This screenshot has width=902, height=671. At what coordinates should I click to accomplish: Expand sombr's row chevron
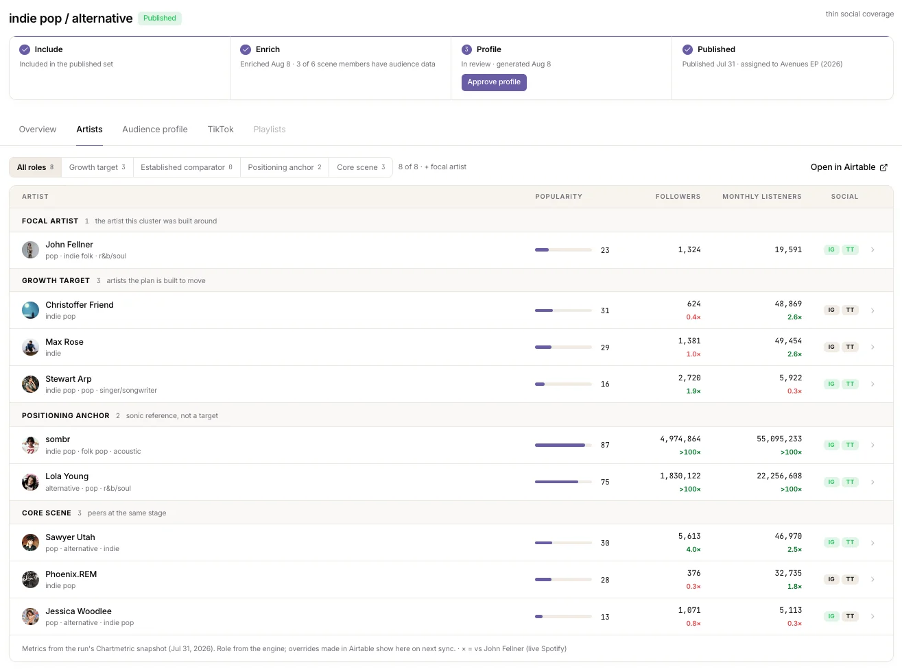point(873,446)
